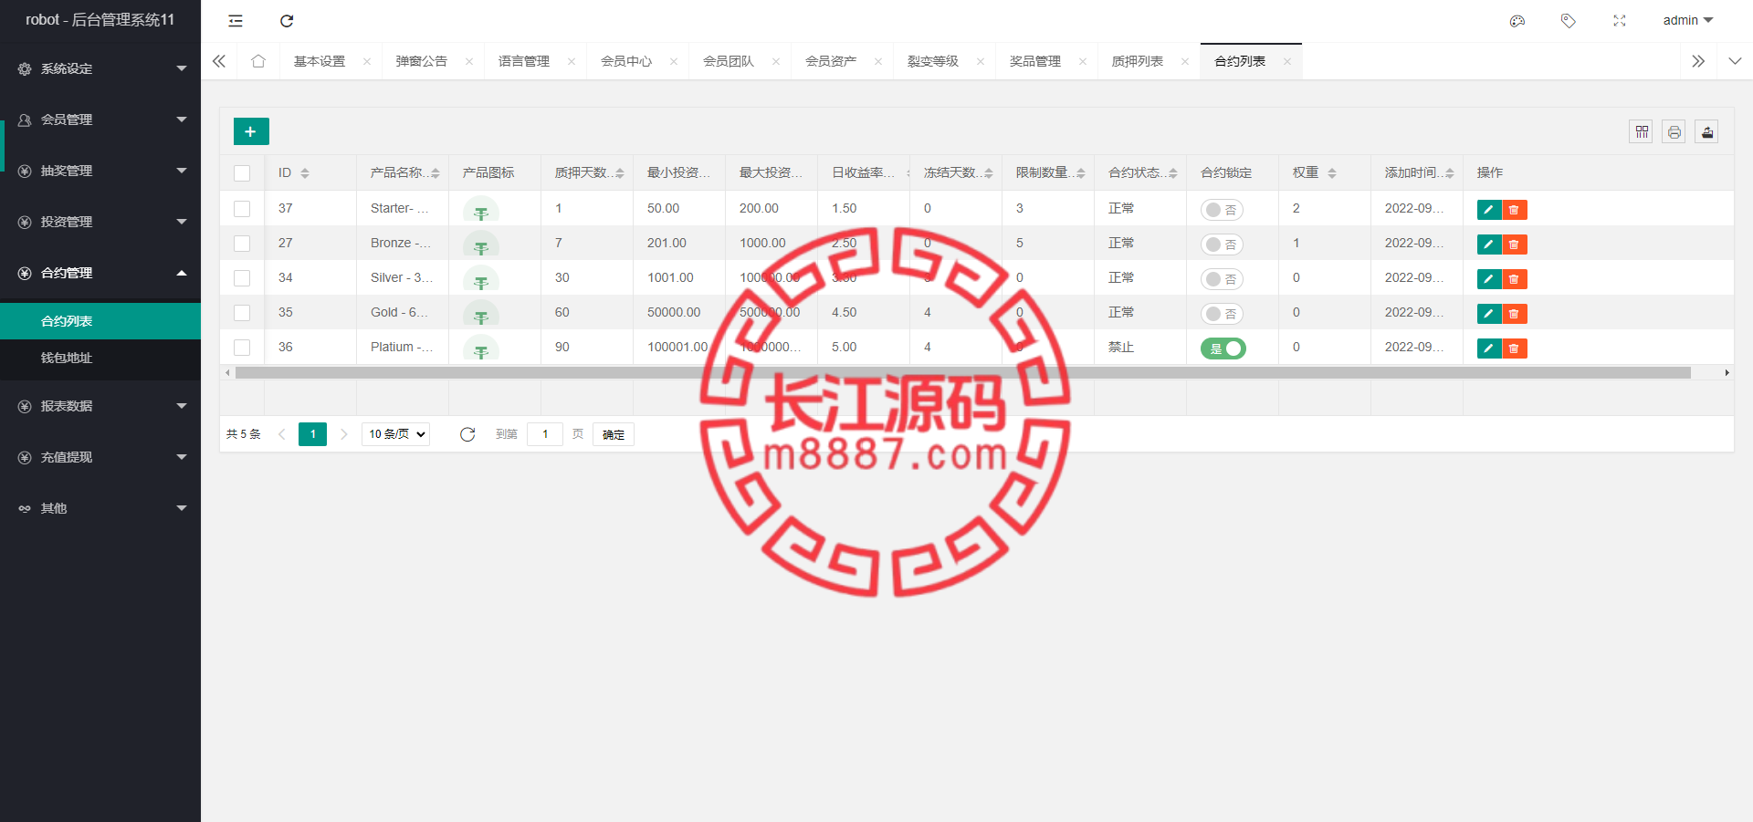1753x822 pixels.
Task: Click the horizontal table scrollbar
Action: coord(963,372)
